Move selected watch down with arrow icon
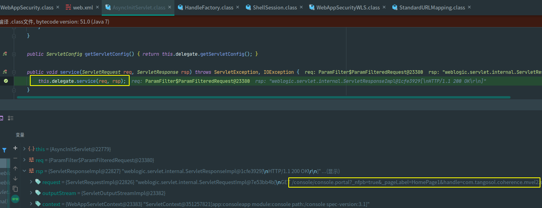Screen dimensions: 542x208 (x=15, y=179)
